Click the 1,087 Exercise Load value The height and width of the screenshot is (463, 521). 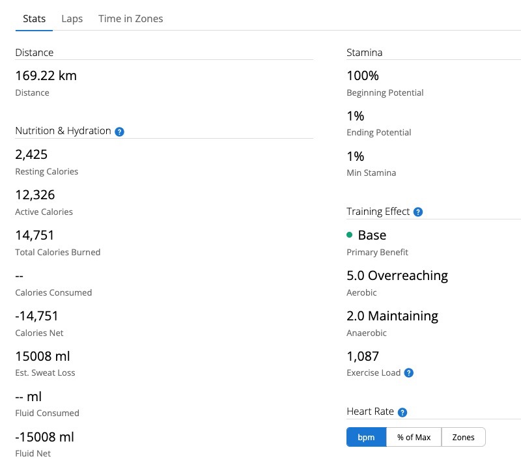click(363, 356)
